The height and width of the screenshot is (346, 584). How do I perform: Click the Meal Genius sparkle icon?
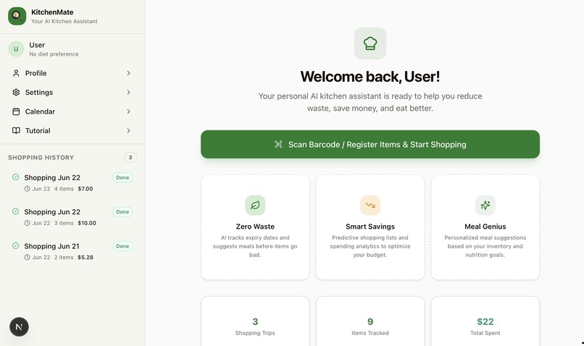[x=485, y=205]
